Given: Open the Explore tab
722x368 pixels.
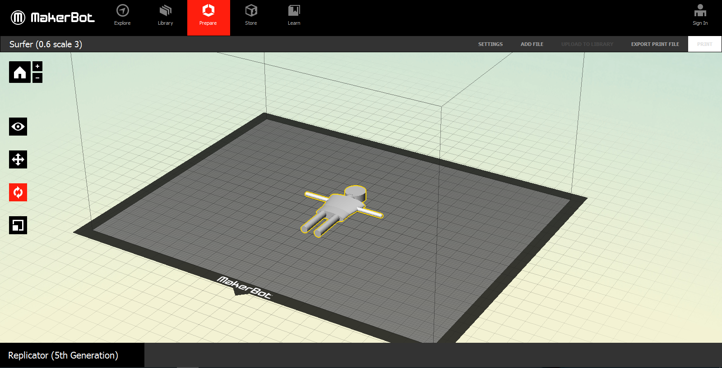Looking at the screenshot, I should pyautogui.click(x=122, y=15).
